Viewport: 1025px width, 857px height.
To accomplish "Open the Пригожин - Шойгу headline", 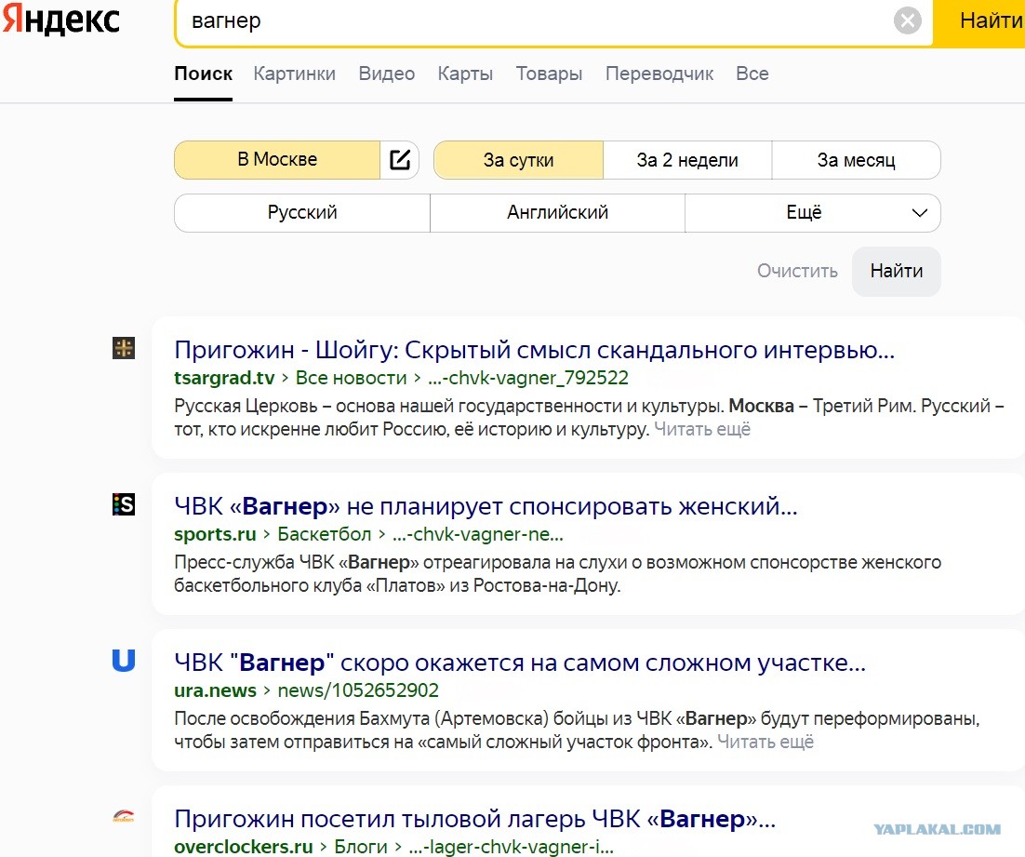I will coord(534,350).
